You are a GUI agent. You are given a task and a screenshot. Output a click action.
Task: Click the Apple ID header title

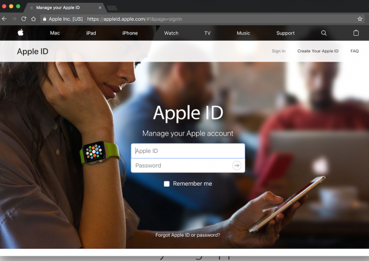click(x=32, y=51)
